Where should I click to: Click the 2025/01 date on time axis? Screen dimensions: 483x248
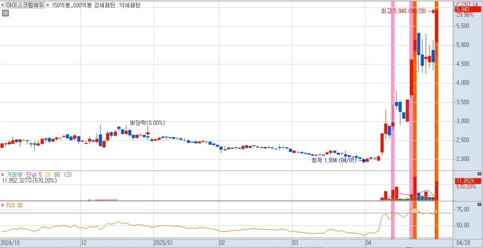pyautogui.click(x=164, y=243)
